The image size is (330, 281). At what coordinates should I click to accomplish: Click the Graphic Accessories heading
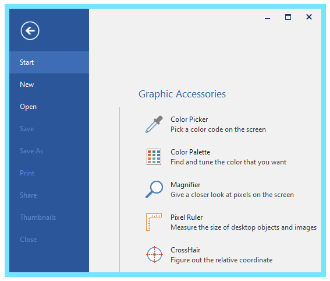(x=182, y=94)
